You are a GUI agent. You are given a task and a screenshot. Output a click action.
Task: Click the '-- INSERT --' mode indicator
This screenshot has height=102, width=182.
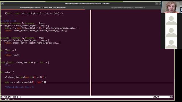[x=7, y=99]
